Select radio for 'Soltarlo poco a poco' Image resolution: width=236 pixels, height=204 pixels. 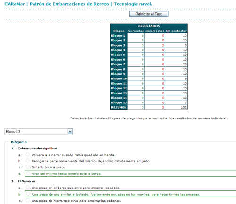point(28,167)
